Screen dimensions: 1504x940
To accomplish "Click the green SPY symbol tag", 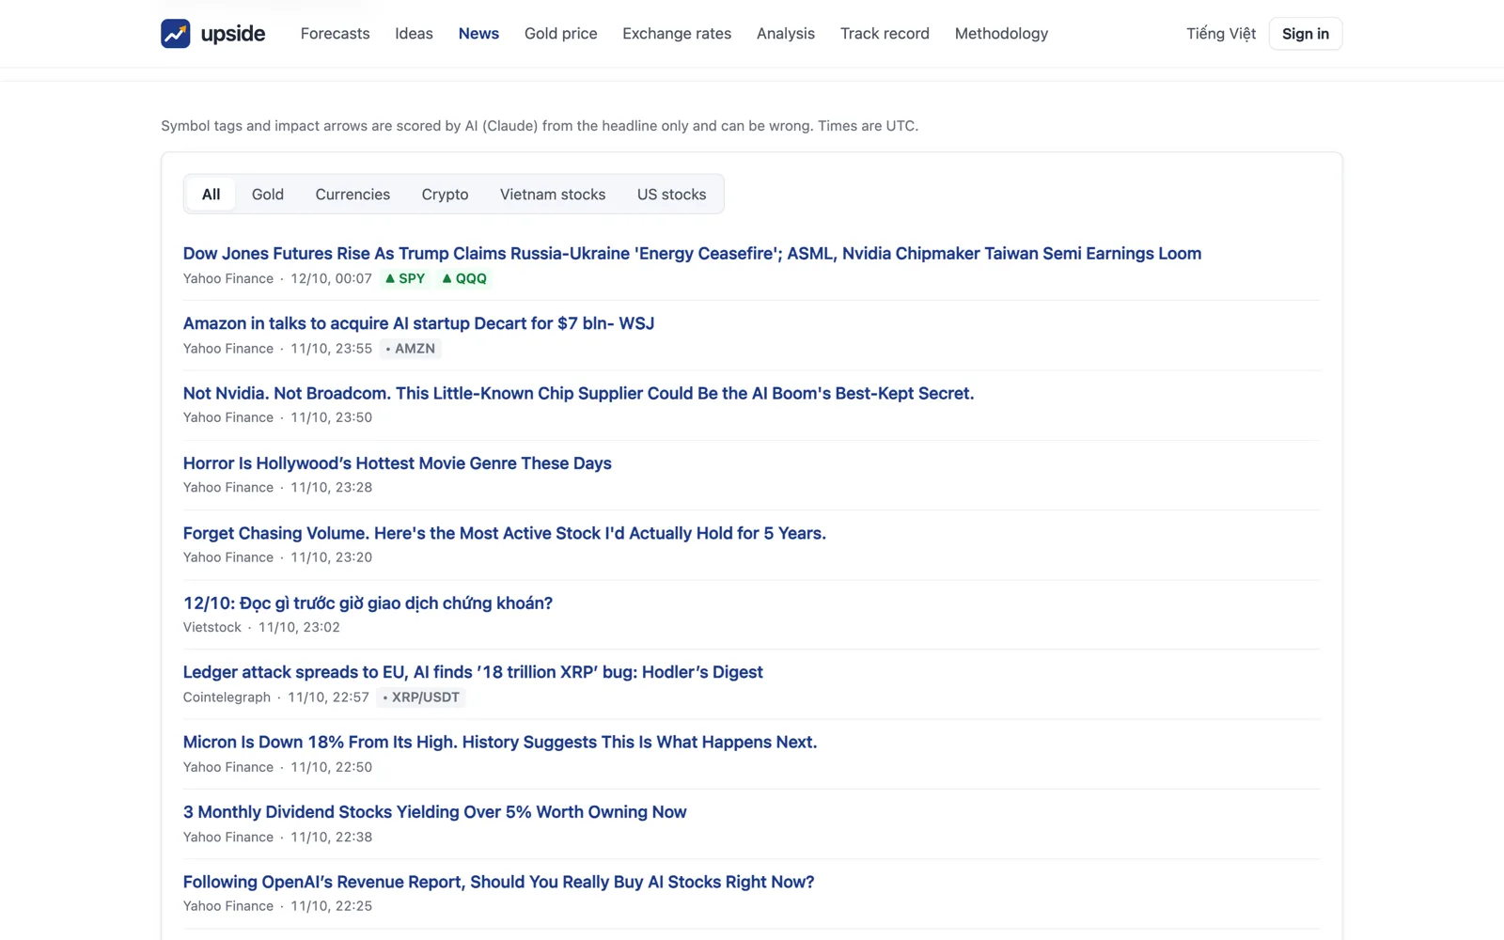I will (405, 279).
